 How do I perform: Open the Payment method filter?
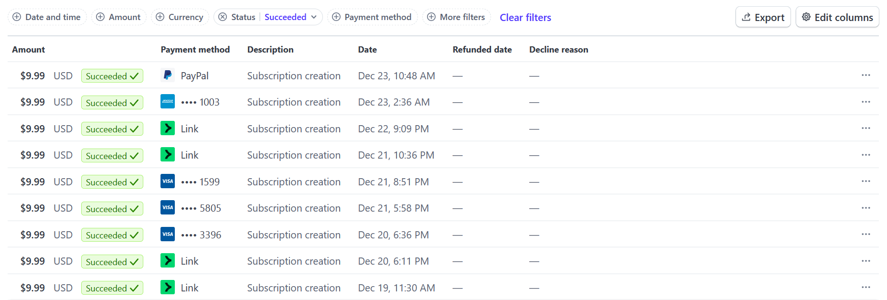pyautogui.click(x=372, y=17)
